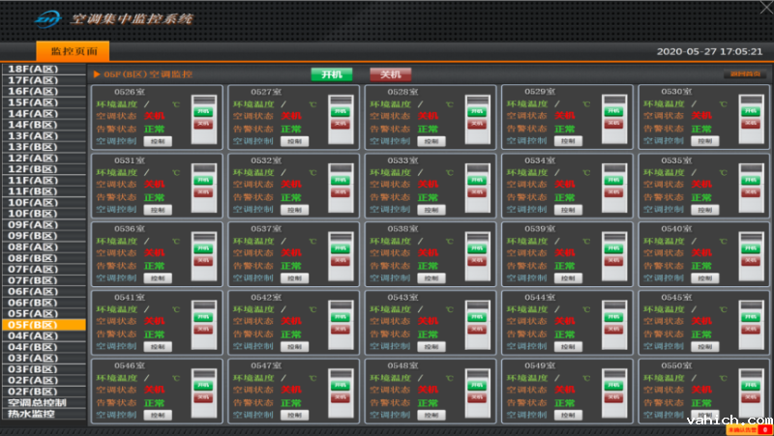
Task: Turn on room 0535 with its green 开机
Action: tap(750, 180)
